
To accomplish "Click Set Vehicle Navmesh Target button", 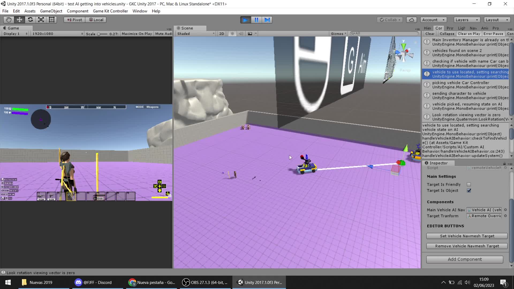I will pyautogui.click(x=467, y=236).
